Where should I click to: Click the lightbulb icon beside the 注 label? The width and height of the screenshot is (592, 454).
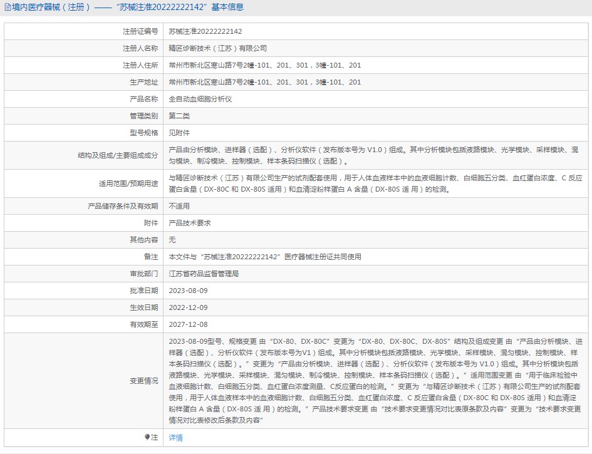click(x=147, y=437)
